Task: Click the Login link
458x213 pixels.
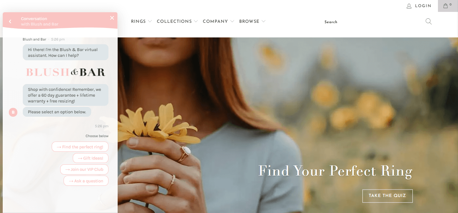Action: [423, 6]
